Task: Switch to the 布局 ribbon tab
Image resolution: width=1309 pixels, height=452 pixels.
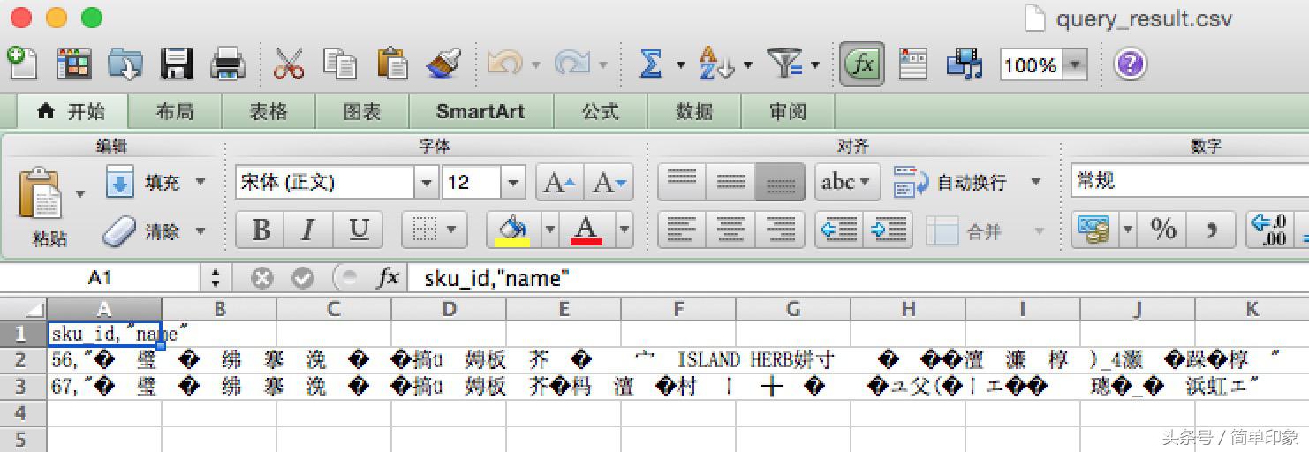Action: (x=175, y=112)
